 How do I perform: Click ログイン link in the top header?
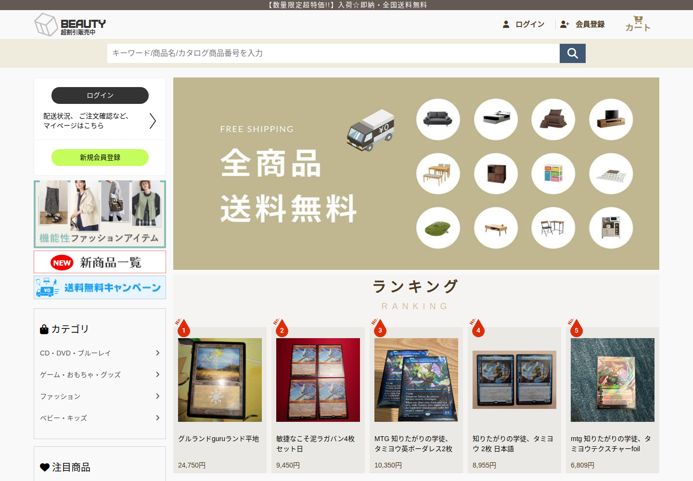pyautogui.click(x=524, y=24)
